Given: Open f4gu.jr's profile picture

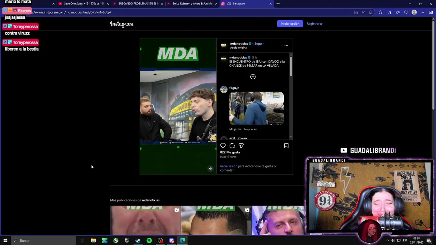Looking at the screenshot, I should (x=224, y=89).
